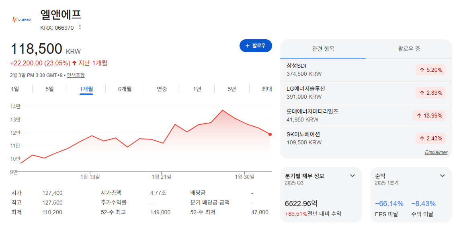Image resolution: width=459 pixels, height=229 pixels.
Task: Select the 5일 time range tab
Action: (49, 89)
